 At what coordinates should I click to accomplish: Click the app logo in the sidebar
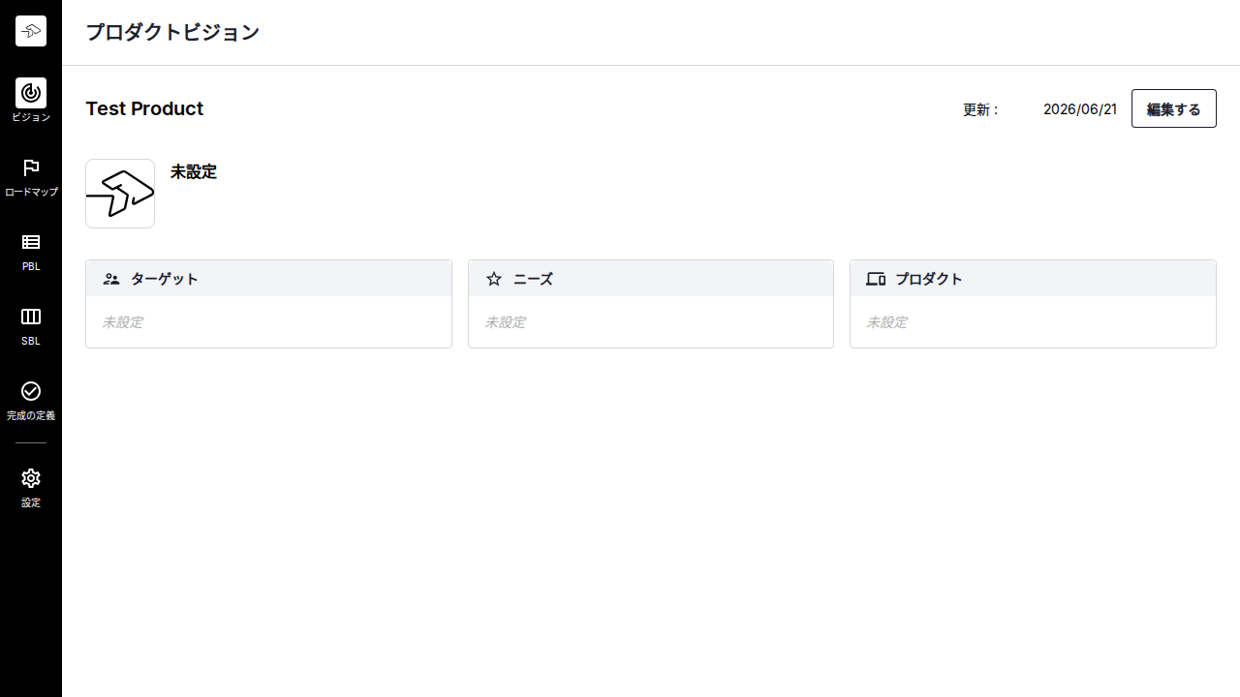[x=31, y=31]
